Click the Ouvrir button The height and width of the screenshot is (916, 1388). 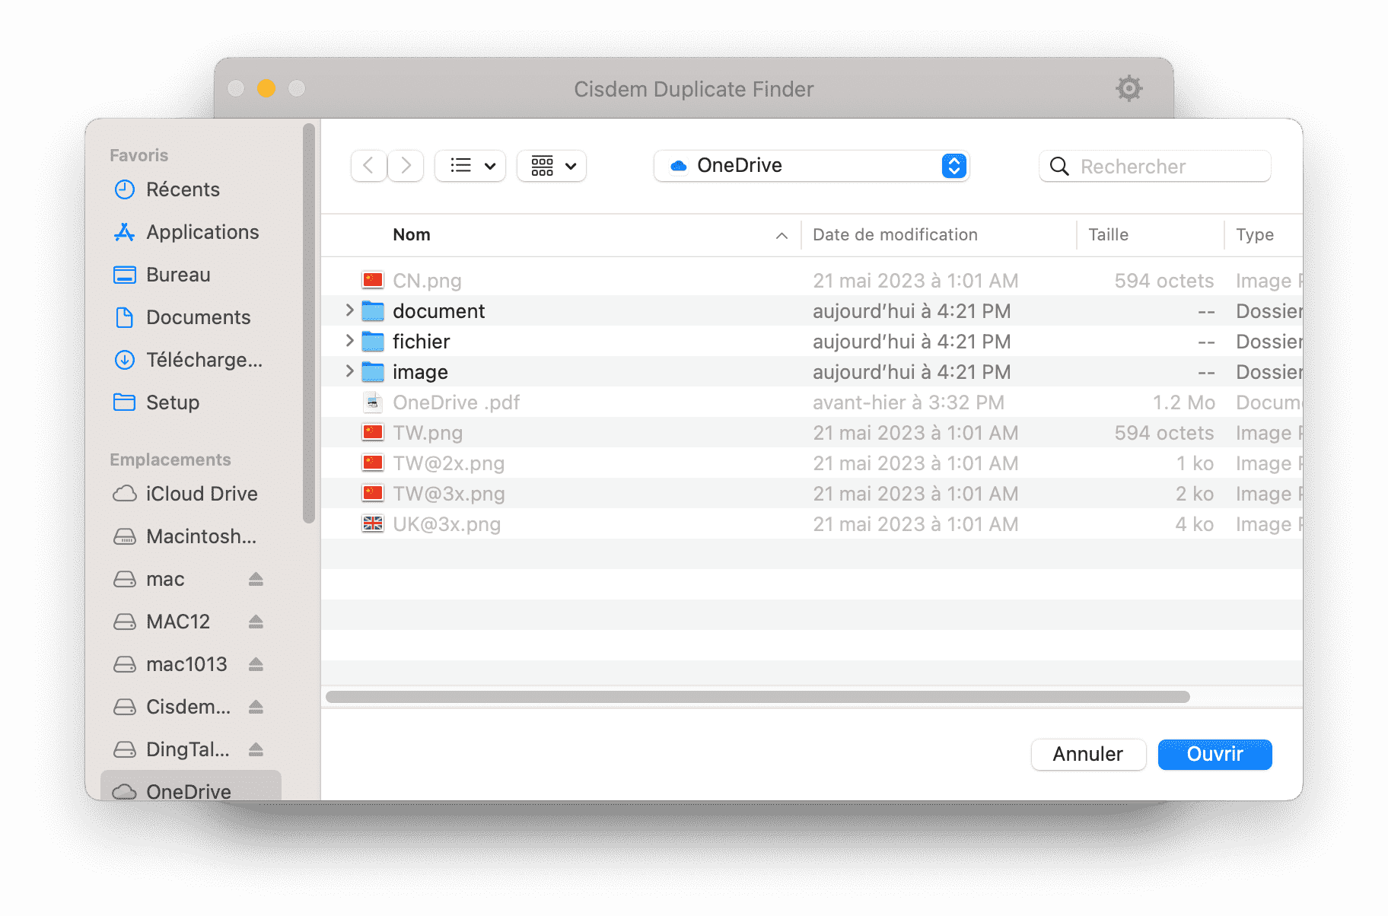[1214, 754]
